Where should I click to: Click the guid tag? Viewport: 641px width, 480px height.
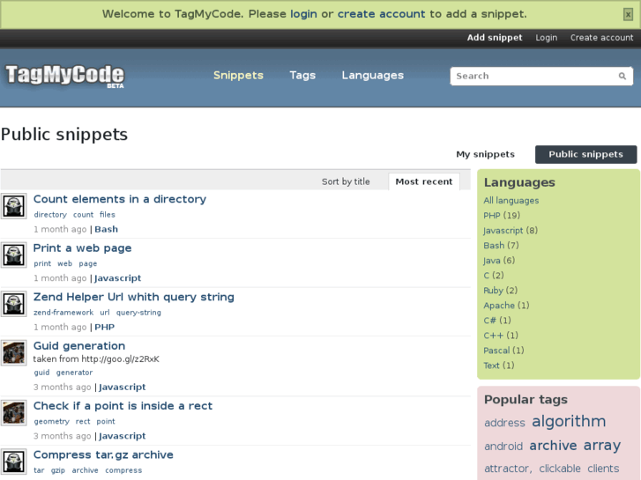coord(41,373)
